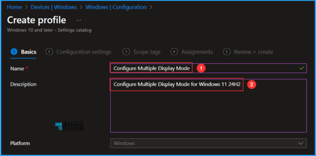Click the step 3 circle for Scope tags

point(126,52)
